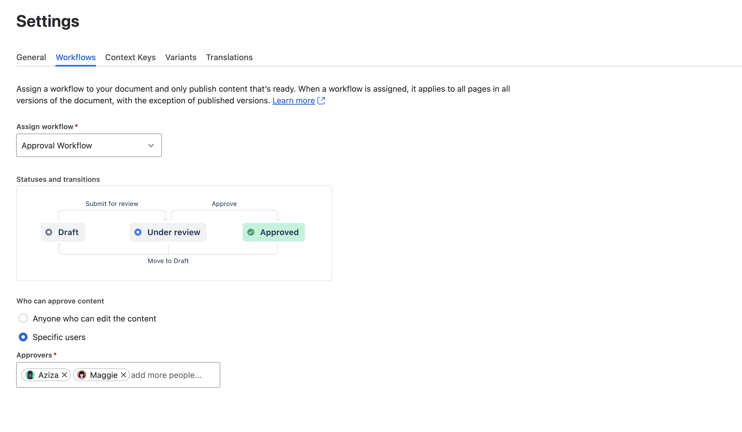Click the chevron on the Assign workflow selector
This screenshot has height=432, width=742.
(151, 145)
